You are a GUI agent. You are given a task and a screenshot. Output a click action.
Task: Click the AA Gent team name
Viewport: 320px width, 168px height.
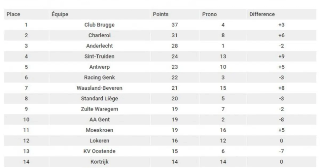pos(99,120)
